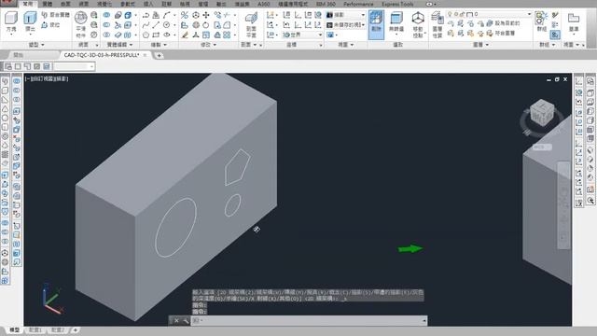This screenshot has height=336, width=597.
Task: Select the Move tool with four arrows
Action: click(206, 15)
